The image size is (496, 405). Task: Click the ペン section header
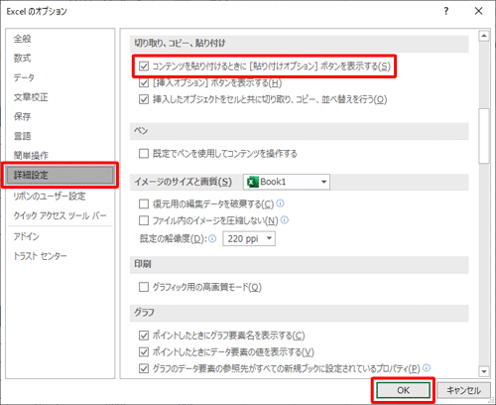[299, 131]
